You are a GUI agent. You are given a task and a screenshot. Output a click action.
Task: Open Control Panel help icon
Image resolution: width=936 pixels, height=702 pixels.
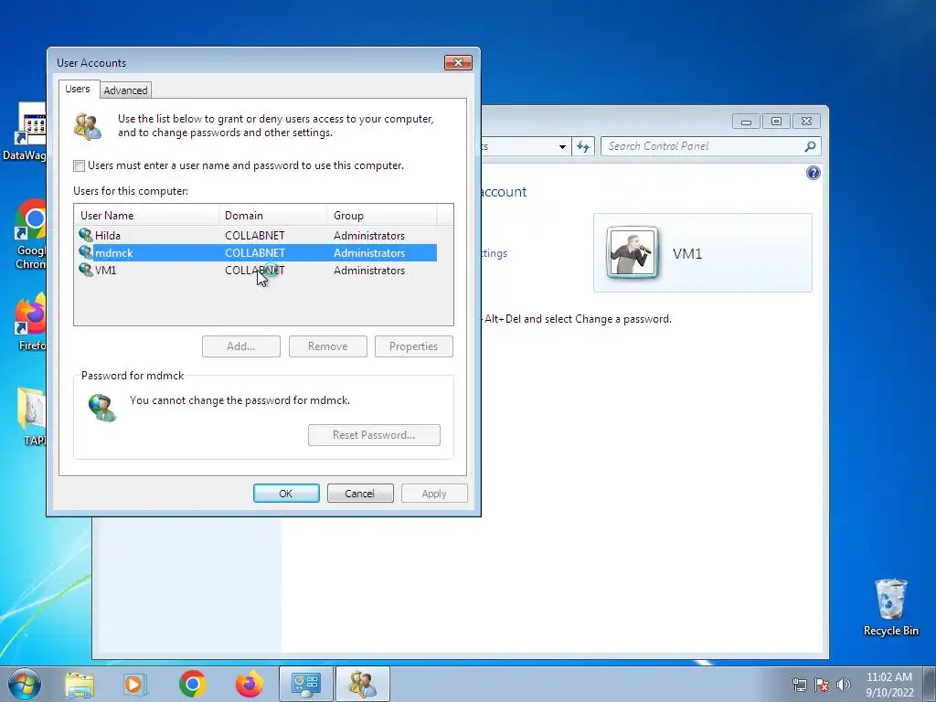[813, 173]
